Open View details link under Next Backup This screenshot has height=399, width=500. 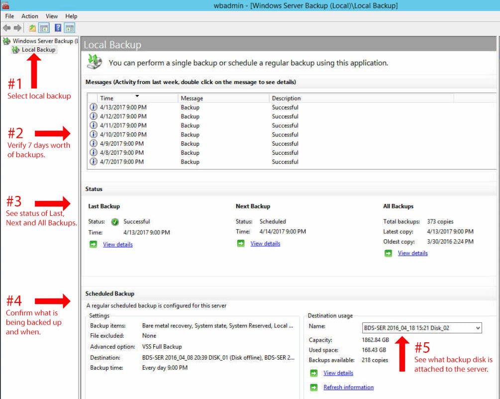coord(265,244)
